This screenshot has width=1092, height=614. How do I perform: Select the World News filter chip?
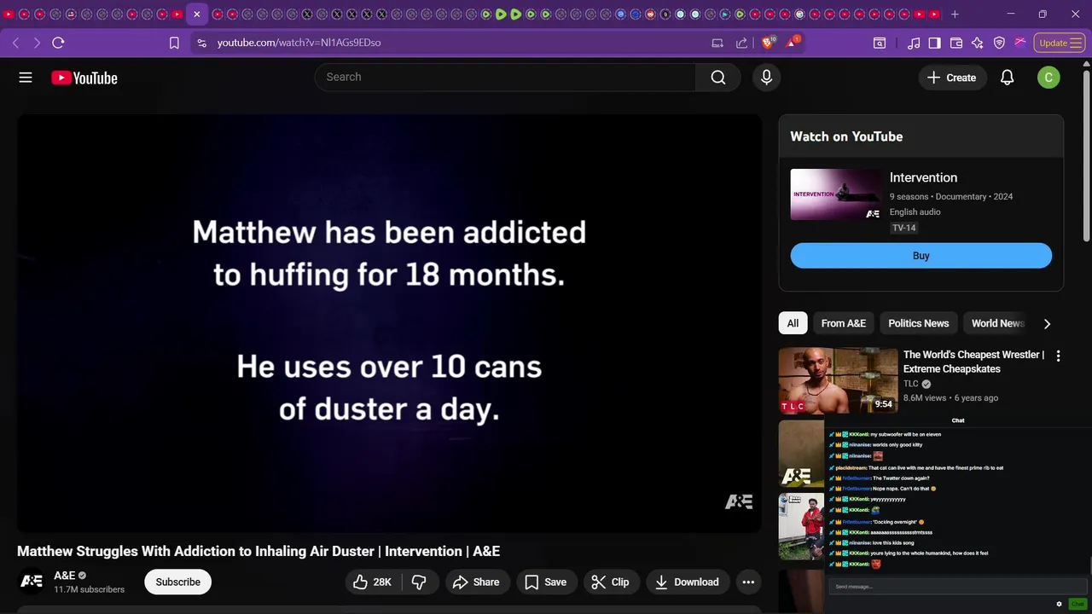click(997, 323)
